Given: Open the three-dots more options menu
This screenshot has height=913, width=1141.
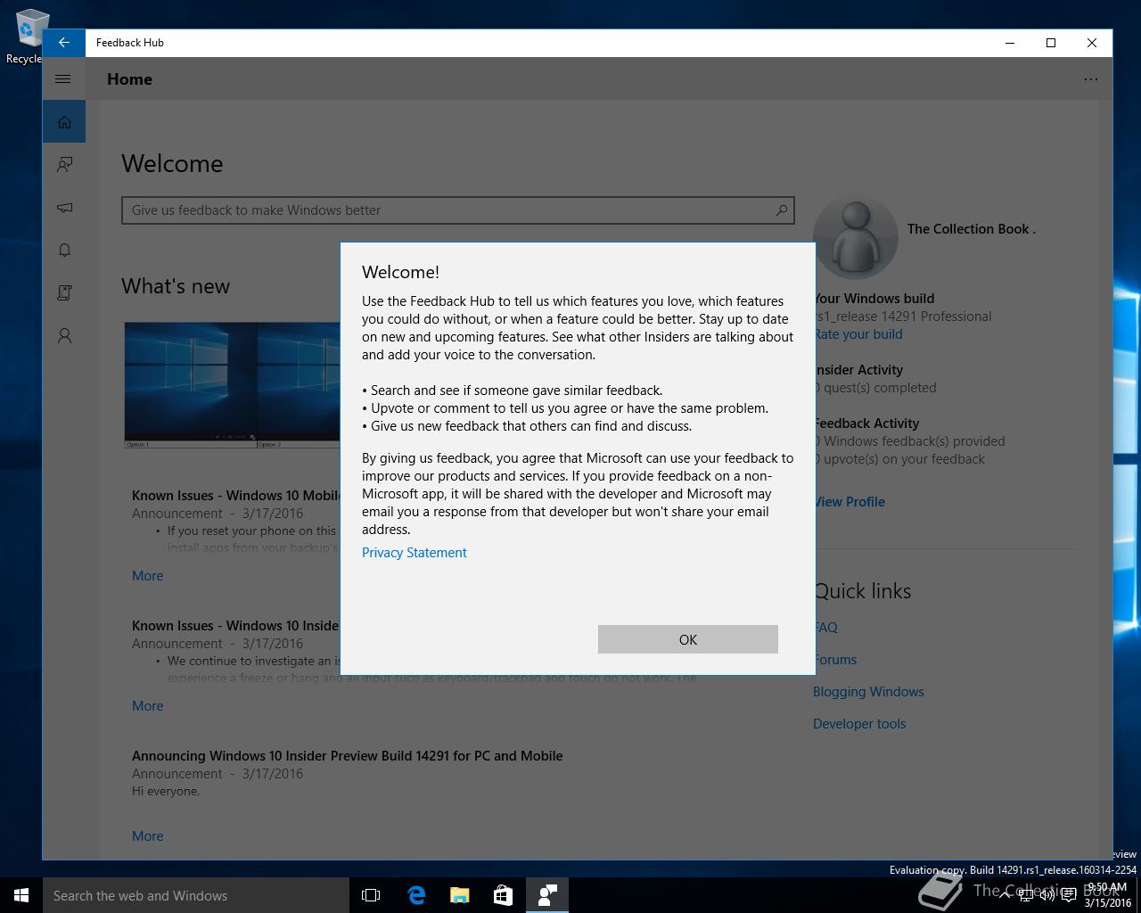Looking at the screenshot, I should pyautogui.click(x=1091, y=78).
